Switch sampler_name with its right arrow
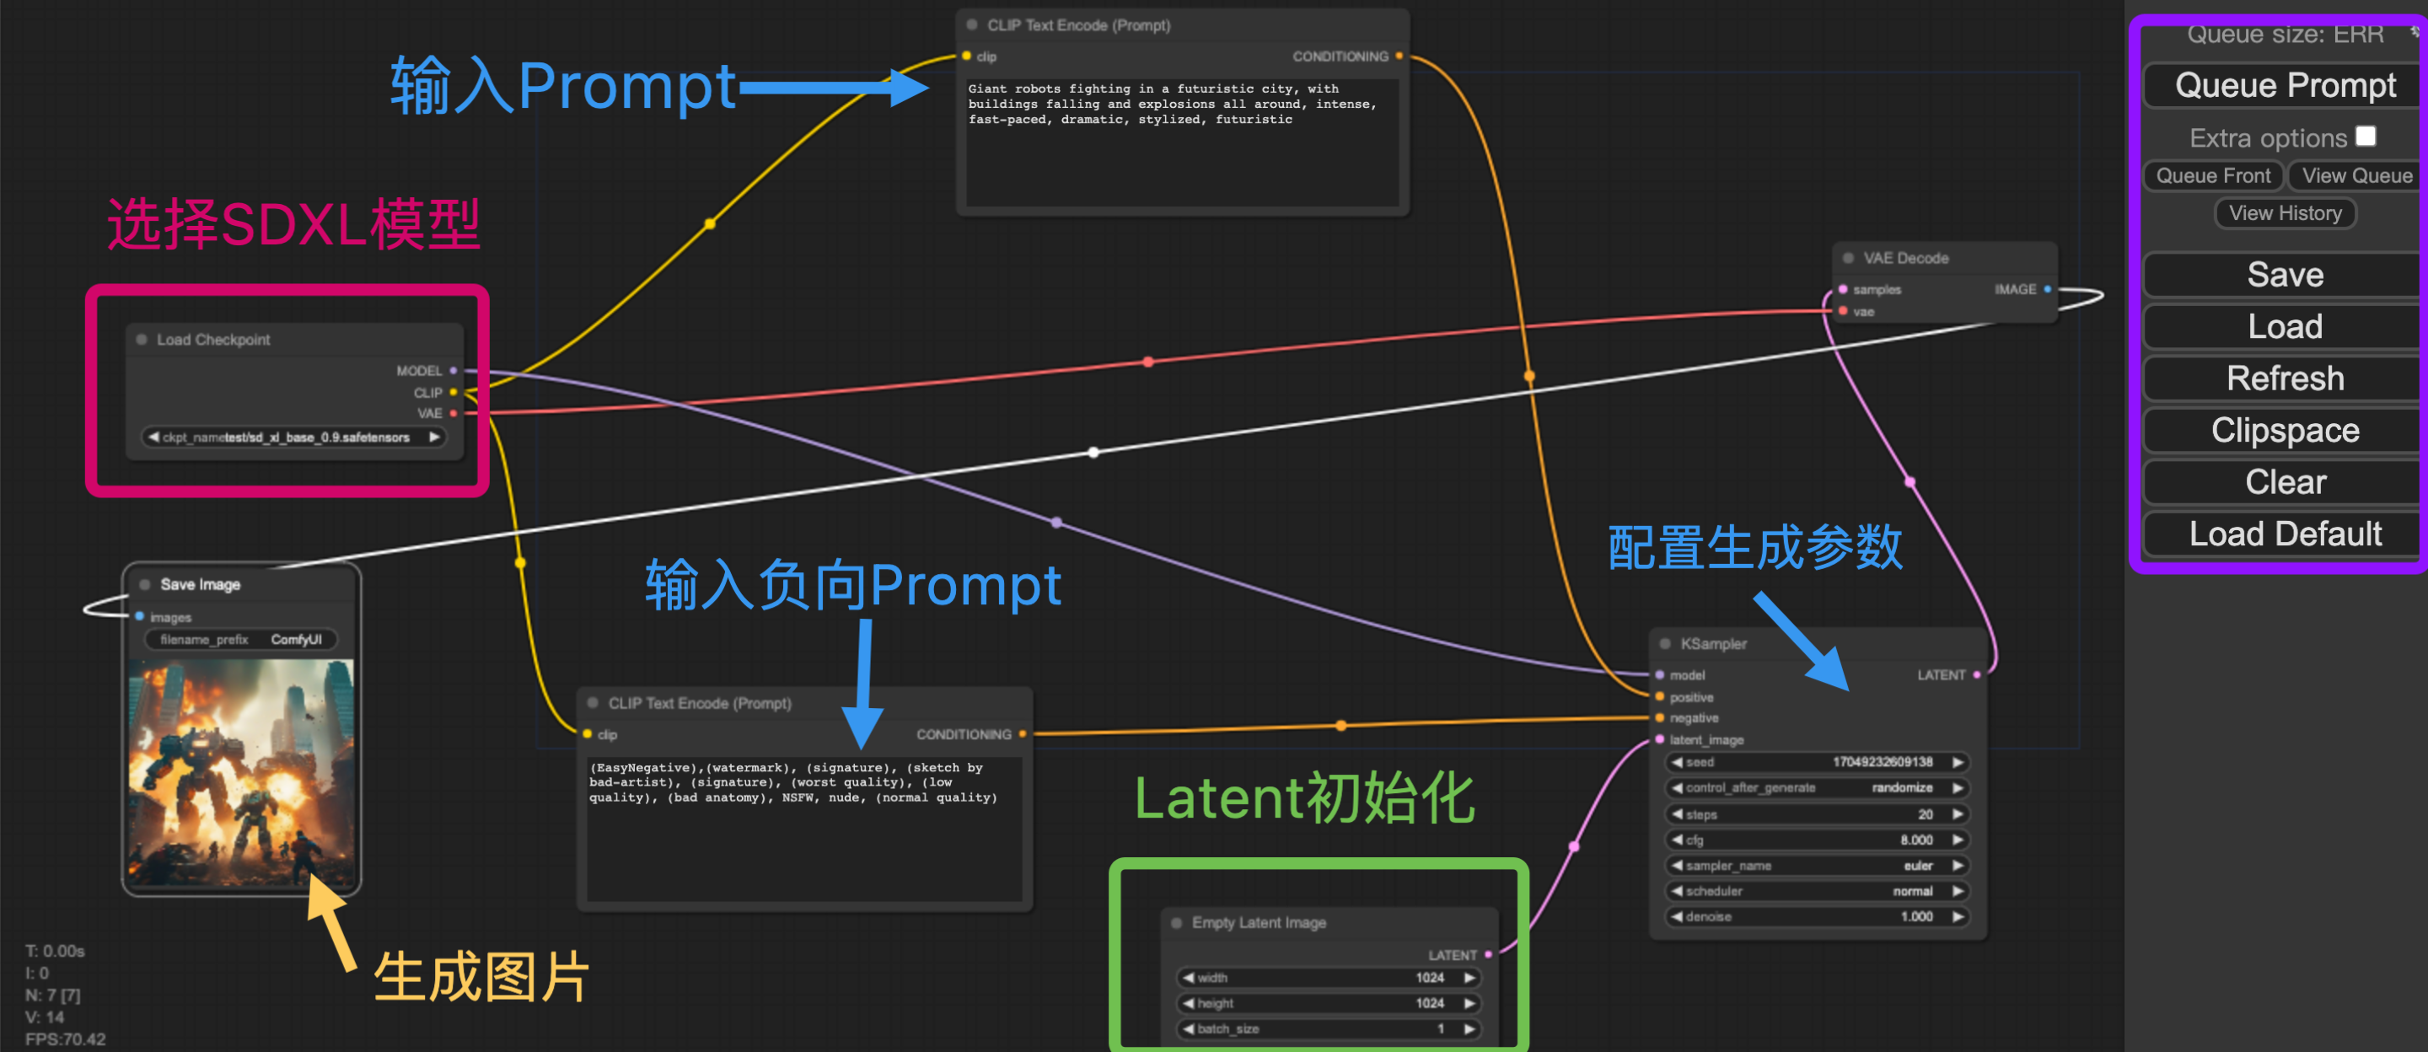2428x1052 pixels. 1958,866
